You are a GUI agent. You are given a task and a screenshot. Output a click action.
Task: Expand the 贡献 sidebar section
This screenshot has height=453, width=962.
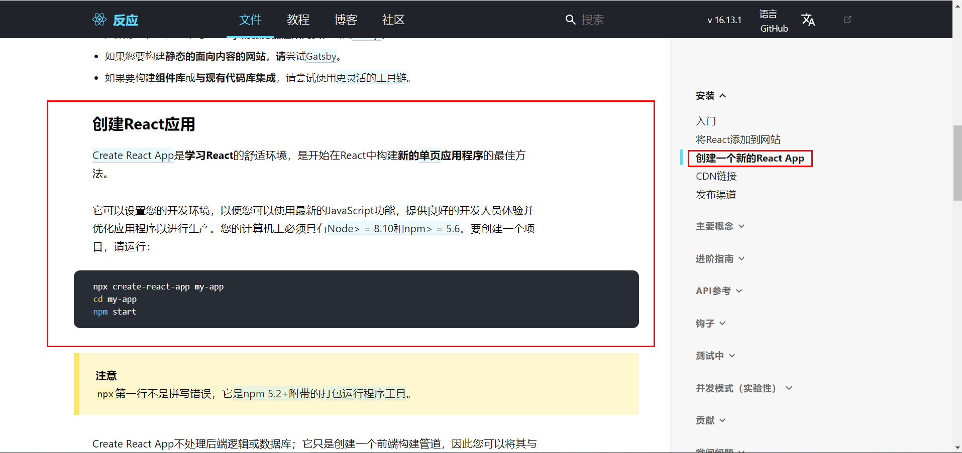tap(710, 420)
